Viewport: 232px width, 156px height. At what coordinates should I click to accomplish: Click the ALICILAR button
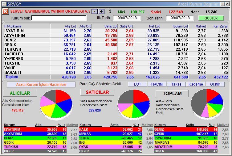click(20, 93)
